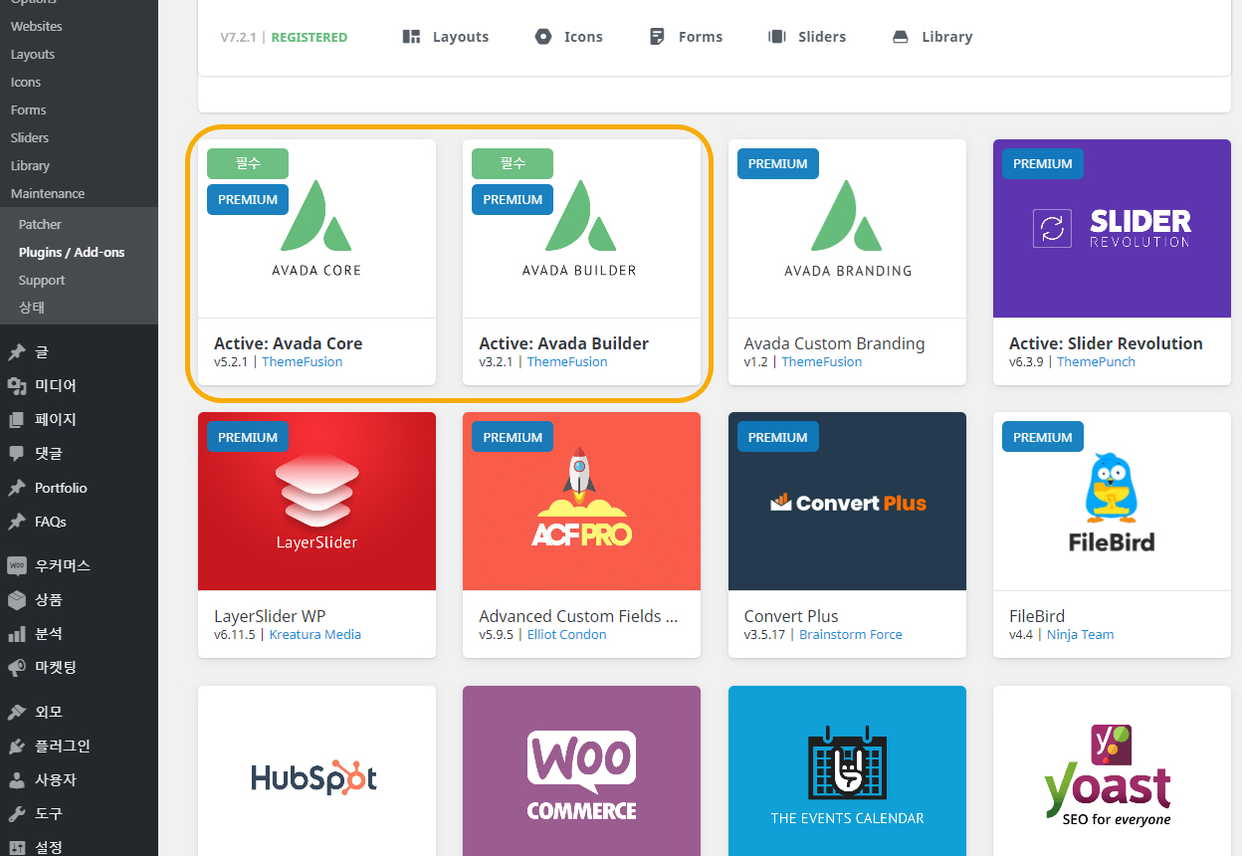
Task: Click the Ninja Team author link
Action: [1081, 634]
